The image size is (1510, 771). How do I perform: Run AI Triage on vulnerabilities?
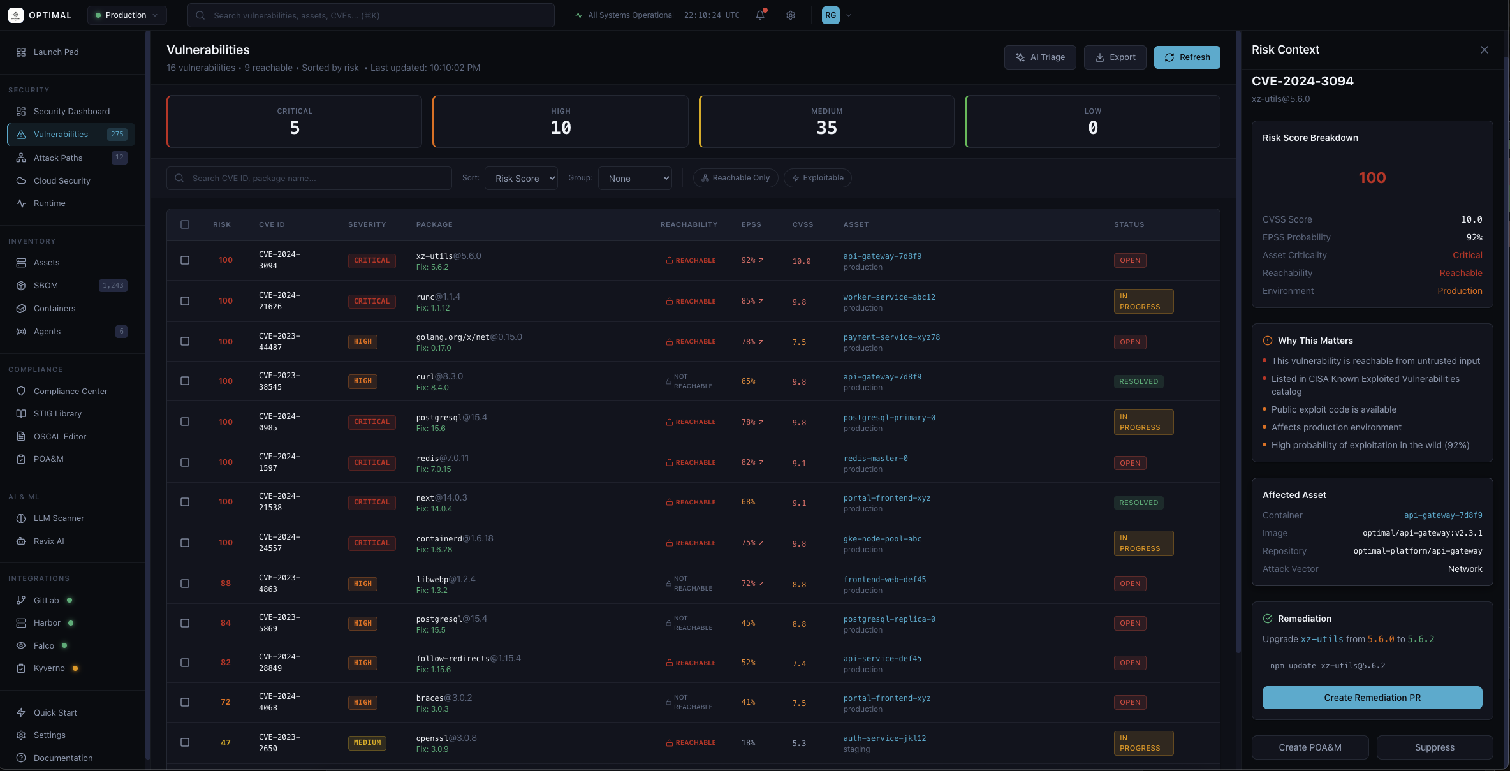pos(1040,57)
